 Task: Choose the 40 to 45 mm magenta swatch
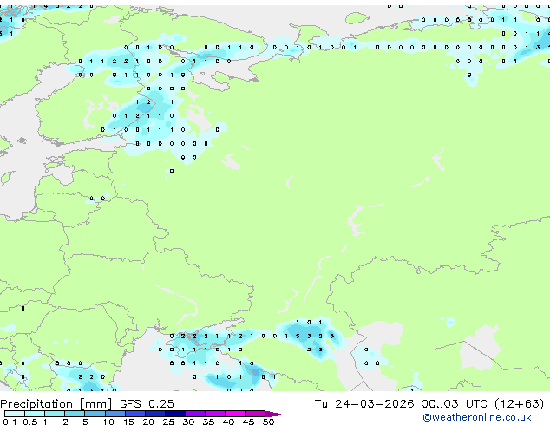pos(235,414)
